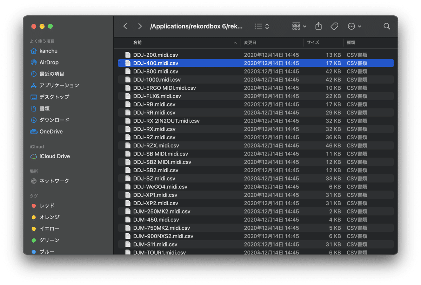Screen dimensions: 421x285
Task: Sort by サイズ column header
Action: (313, 42)
